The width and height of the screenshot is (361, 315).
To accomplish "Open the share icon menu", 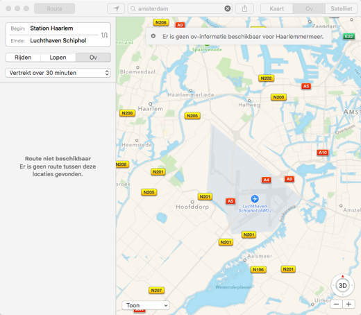I will pos(244,9).
